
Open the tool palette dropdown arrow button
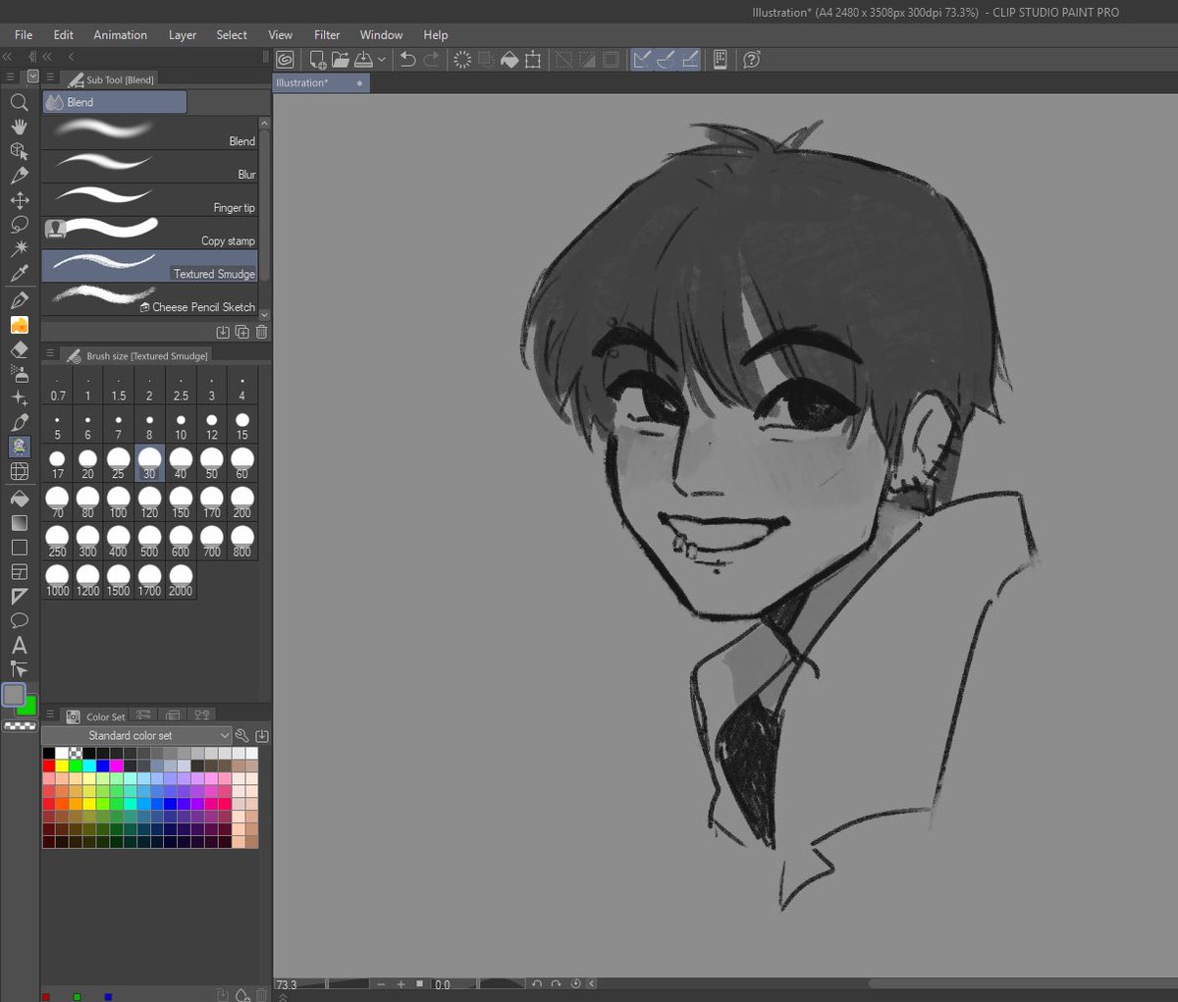(33, 77)
